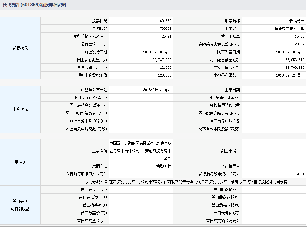
Task: Select the funds raised value 20.24
Action: coord(299,44)
